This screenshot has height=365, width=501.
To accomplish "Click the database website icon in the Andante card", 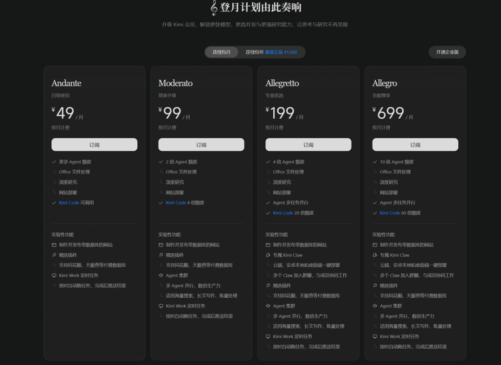I will tap(54, 245).
